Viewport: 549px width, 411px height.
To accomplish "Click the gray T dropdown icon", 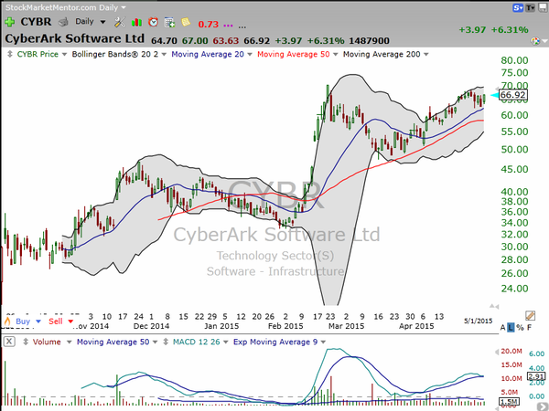I will [530, 7].
